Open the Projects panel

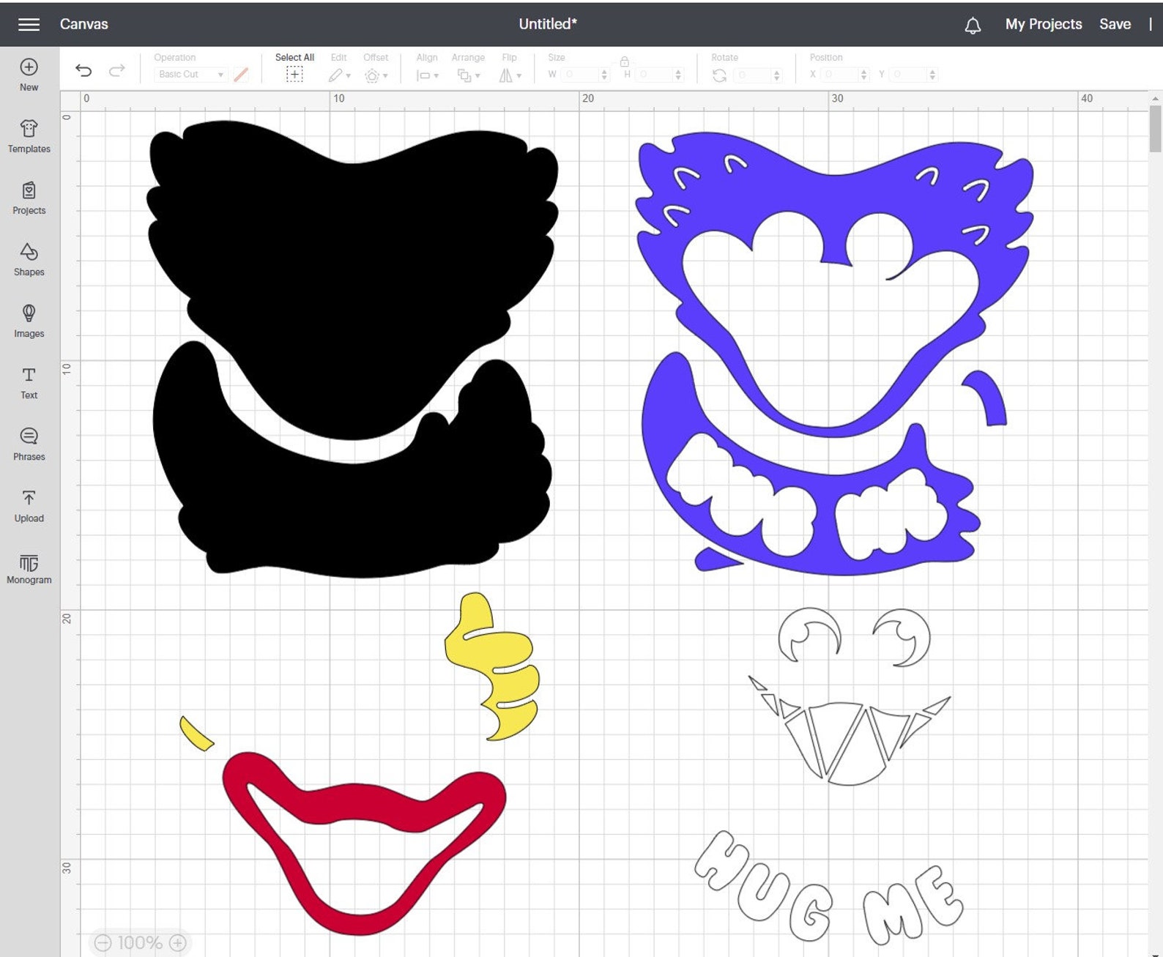coord(29,198)
